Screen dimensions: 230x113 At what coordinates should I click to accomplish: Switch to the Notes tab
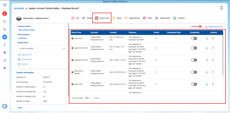tap(117, 18)
